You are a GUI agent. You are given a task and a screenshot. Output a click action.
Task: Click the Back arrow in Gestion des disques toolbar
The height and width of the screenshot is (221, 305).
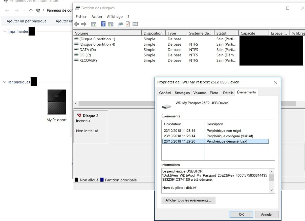click(77, 24)
